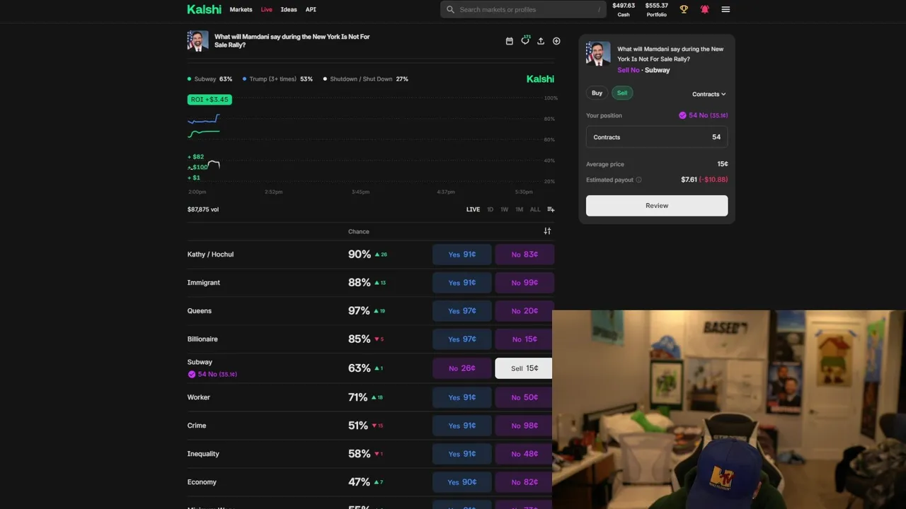Viewport: 906px width, 509px height.
Task: Click Yes 91¢ for Crime
Action: (x=461, y=426)
